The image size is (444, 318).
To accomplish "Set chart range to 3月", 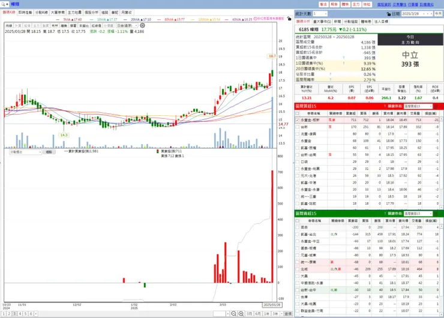I will tap(249, 313).
